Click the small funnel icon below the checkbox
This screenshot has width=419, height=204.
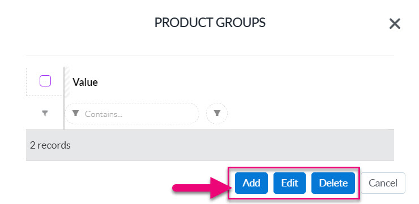[x=45, y=114]
